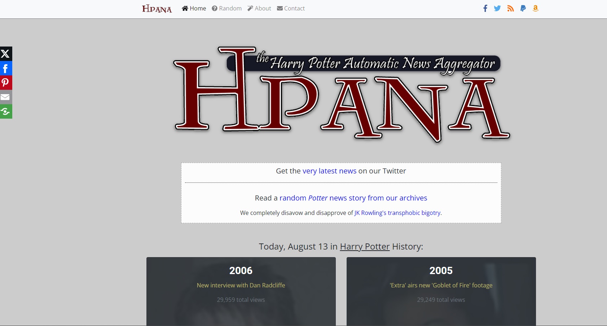Image resolution: width=607 pixels, height=326 pixels.
Task: Open 'New interview with Dan Radcliffe' story
Action: tap(241, 285)
